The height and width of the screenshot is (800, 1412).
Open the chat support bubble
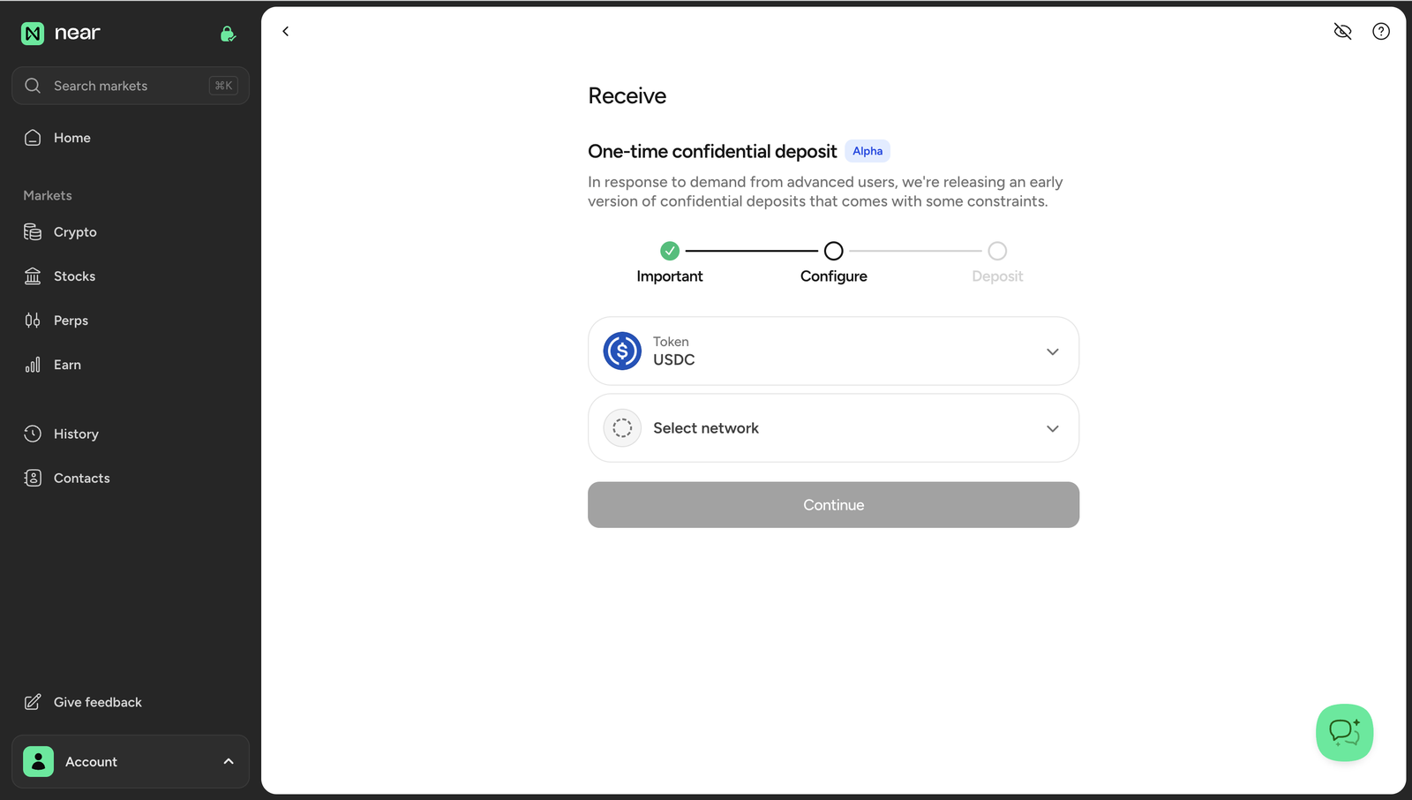pos(1344,732)
